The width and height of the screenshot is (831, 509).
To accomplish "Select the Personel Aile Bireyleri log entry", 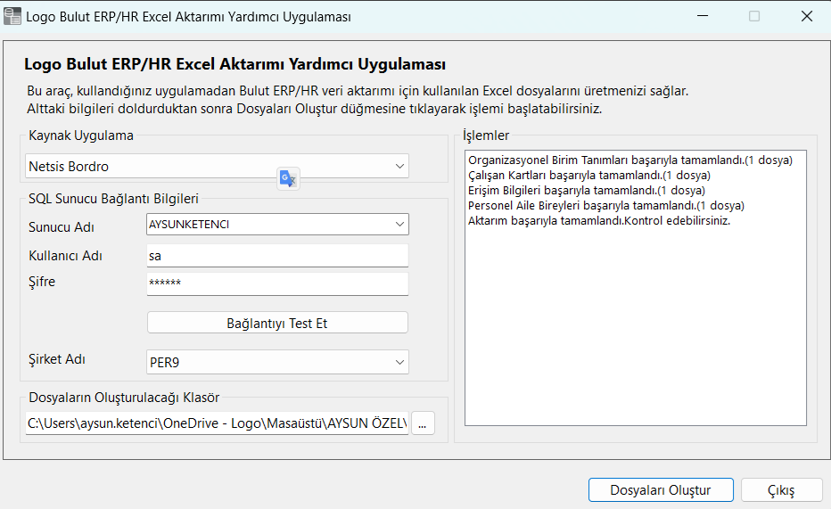I will [x=605, y=206].
